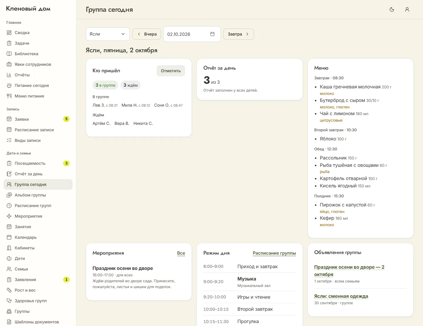The height and width of the screenshot is (326, 423).
Task: Click the Питание сегодня bowl icon
Action: click(x=9, y=85)
